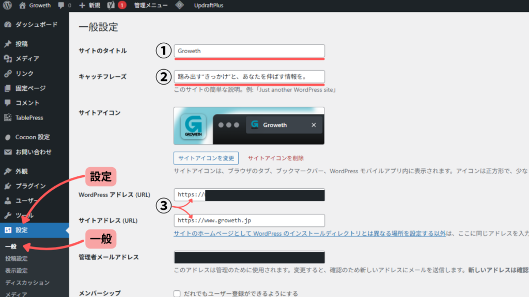Click the plug icon for プラグイン

pyautogui.click(x=8, y=186)
